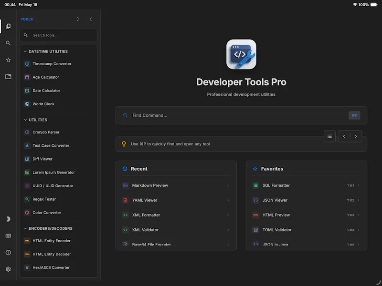Open Timestamp Converter clock icon

click(x=27, y=64)
